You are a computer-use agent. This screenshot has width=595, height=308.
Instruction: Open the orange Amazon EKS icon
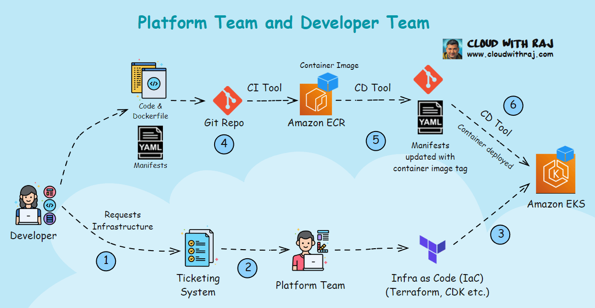[555, 173]
